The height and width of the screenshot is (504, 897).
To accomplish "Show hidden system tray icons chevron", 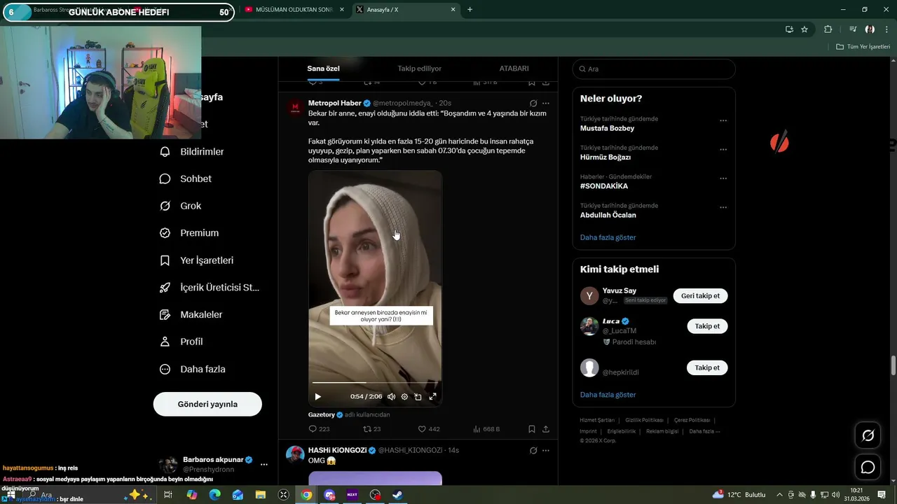I will pyautogui.click(x=780, y=495).
